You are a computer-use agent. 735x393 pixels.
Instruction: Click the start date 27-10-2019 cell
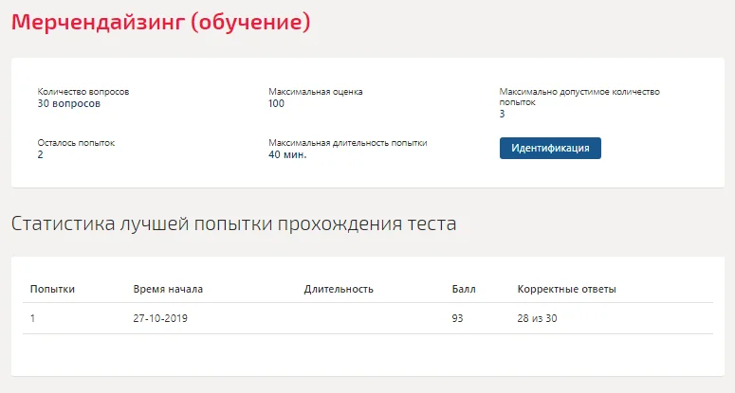[x=160, y=318]
